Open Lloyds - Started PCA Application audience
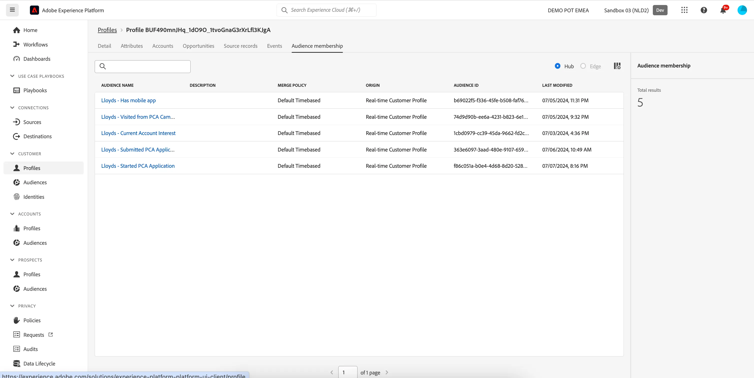 click(x=138, y=166)
